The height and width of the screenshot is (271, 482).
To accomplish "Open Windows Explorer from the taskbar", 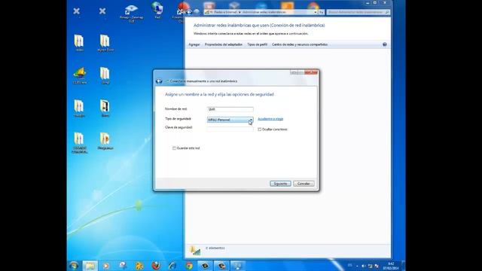I will point(90,266).
